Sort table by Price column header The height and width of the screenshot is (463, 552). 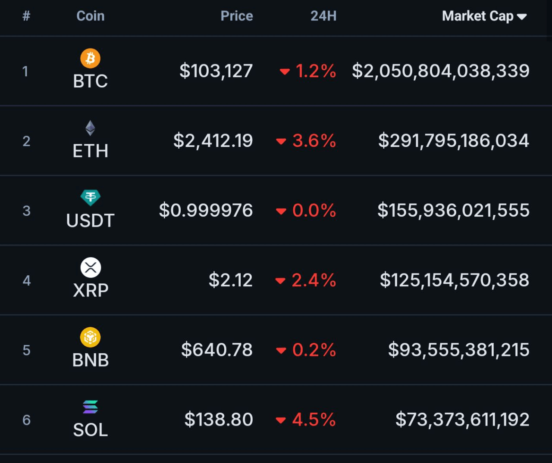[x=236, y=16]
